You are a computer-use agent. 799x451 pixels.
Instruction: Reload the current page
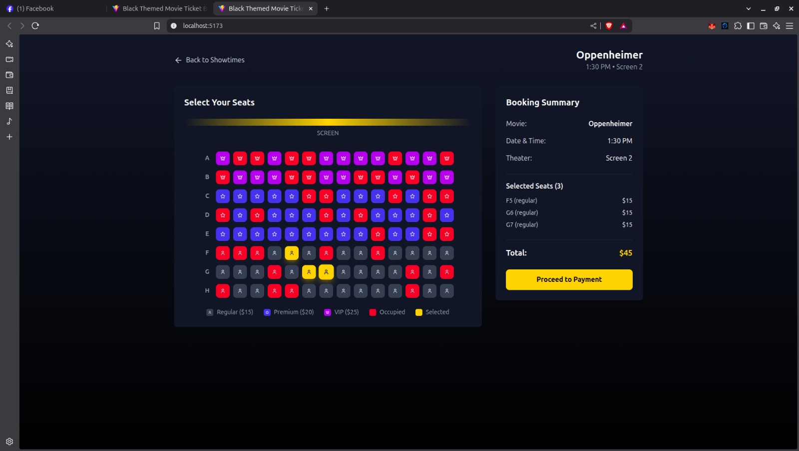click(x=35, y=26)
